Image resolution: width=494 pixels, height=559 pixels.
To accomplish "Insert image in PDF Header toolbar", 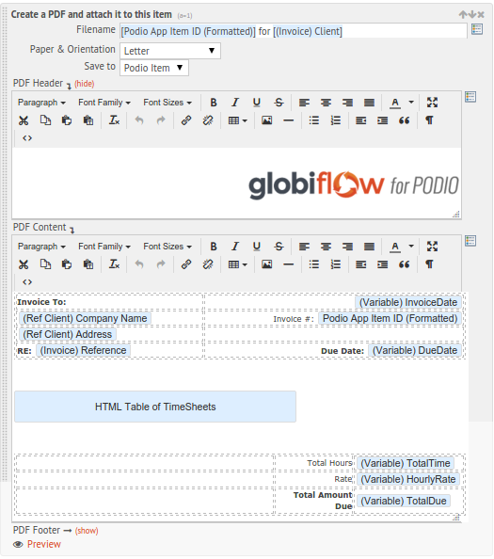I will click(x=266, y=120).
